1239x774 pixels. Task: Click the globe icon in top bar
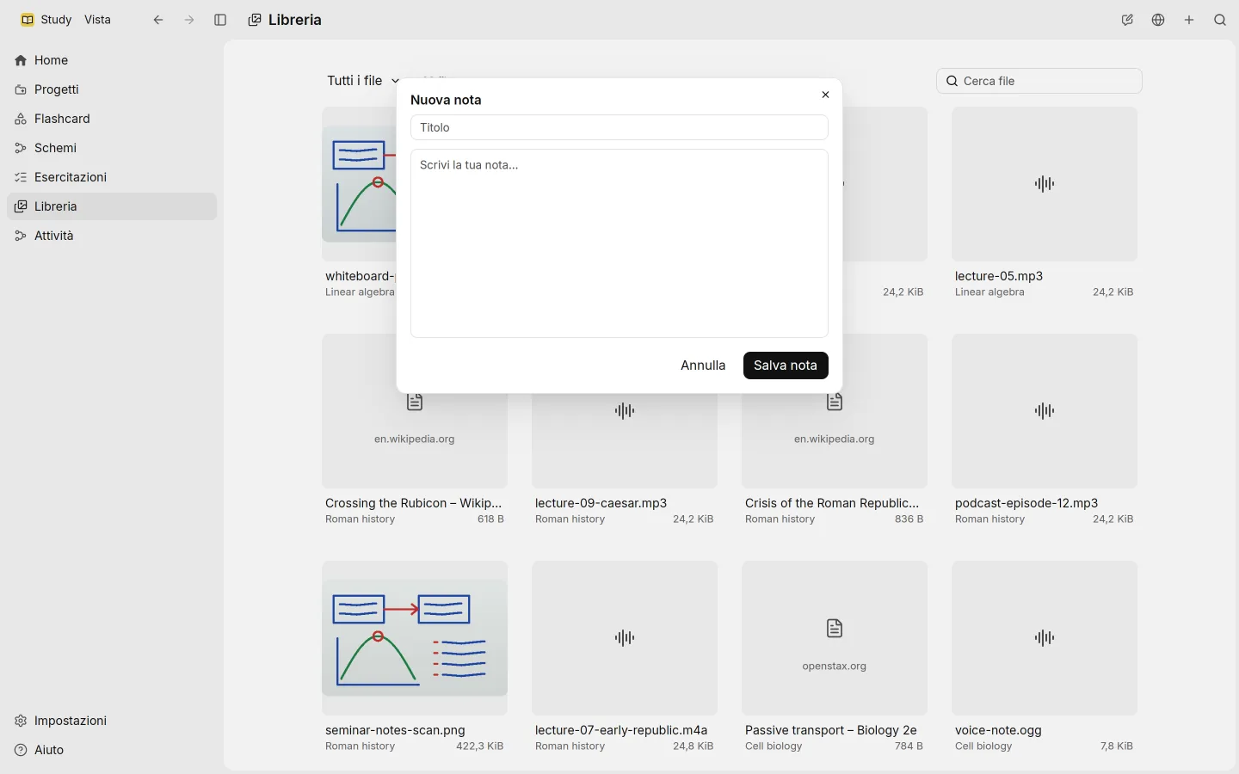[x=1158, y=20]
